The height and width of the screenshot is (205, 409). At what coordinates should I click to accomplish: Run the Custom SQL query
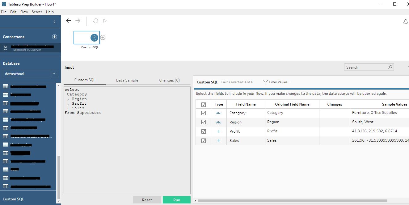pos(176,199)
